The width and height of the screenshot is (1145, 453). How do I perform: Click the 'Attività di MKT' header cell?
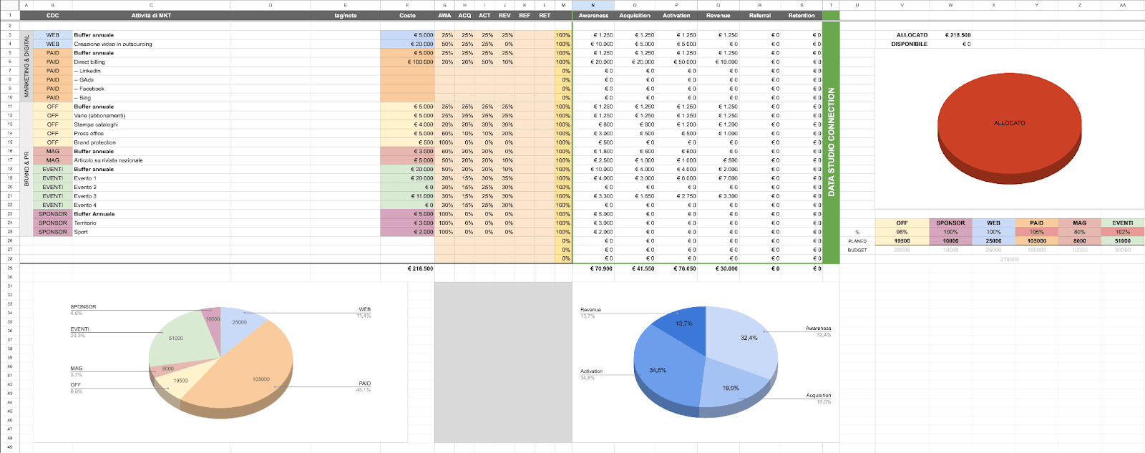pyautogui.click(x=151, y=15)
